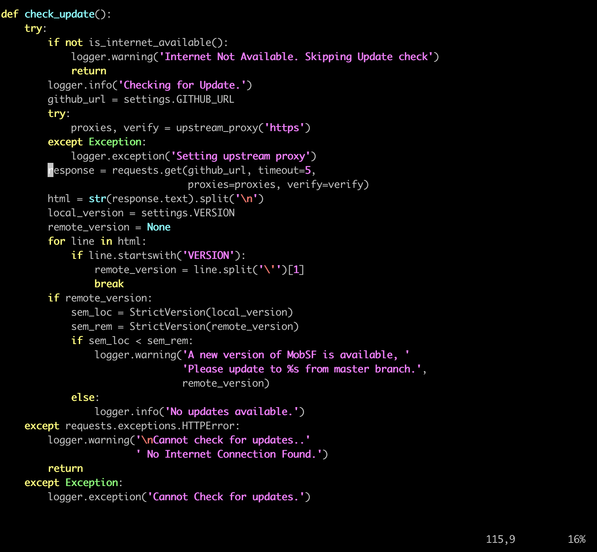597x552 pixels.
Task: Click the break statement
Action: click(109, 284)
